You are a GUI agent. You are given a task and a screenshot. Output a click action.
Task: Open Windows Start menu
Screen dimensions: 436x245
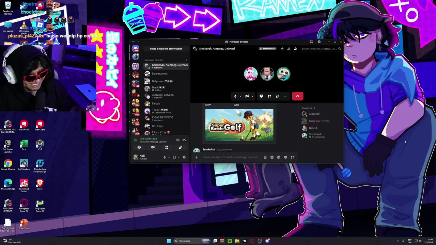coord(169,241)
